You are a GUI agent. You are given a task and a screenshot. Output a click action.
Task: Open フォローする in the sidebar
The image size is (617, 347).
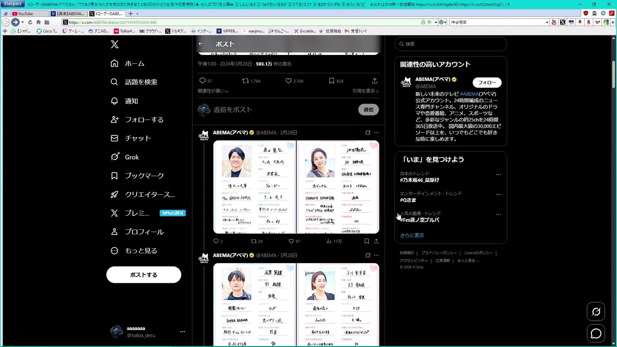point(137,120)
